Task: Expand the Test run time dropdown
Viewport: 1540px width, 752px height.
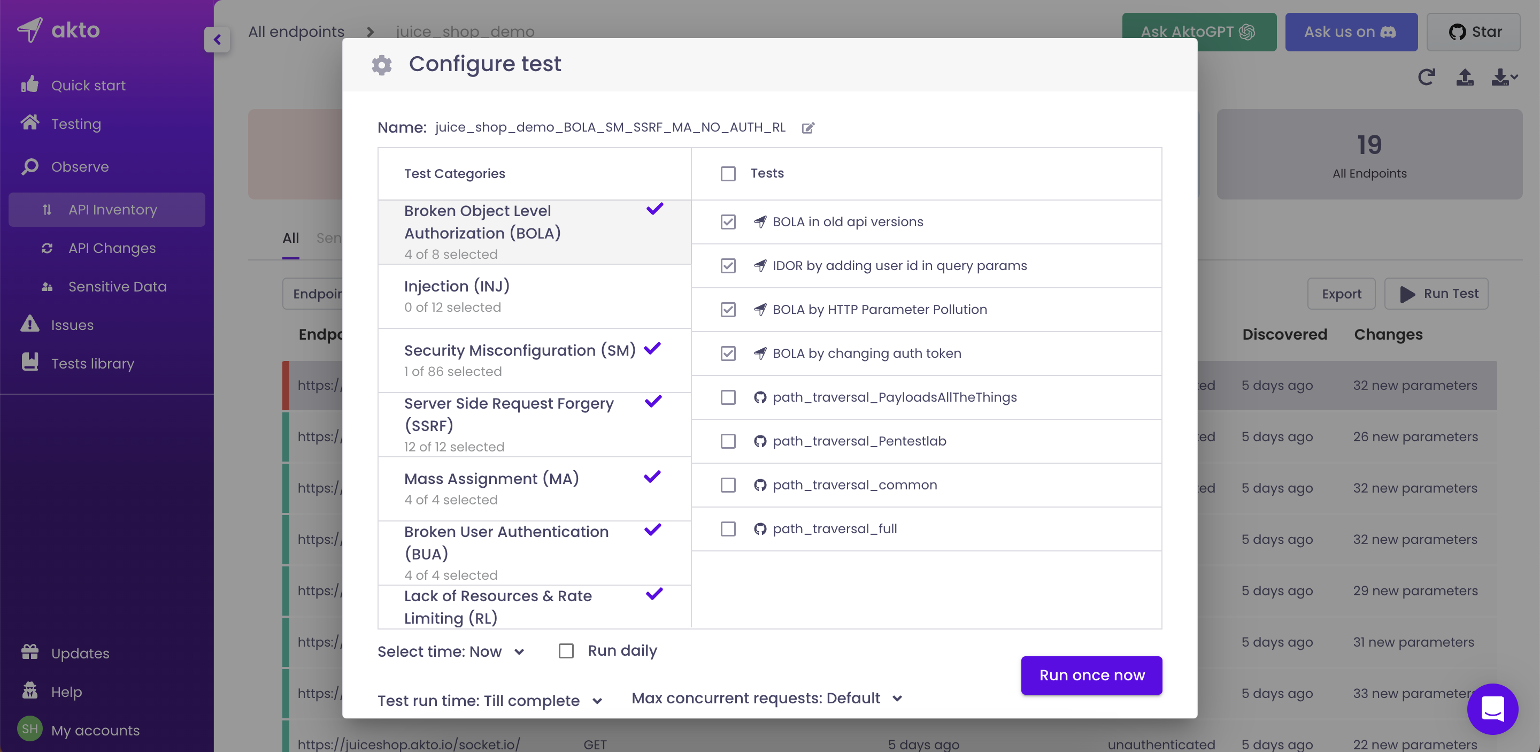Action: 598,701
